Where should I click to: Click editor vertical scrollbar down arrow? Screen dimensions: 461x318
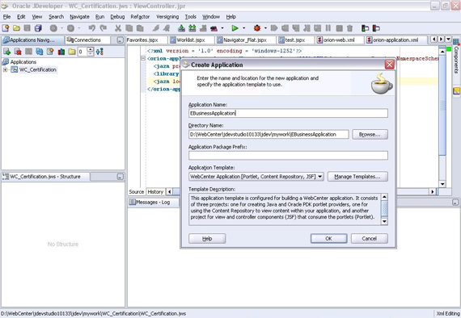tap(442, 184)
